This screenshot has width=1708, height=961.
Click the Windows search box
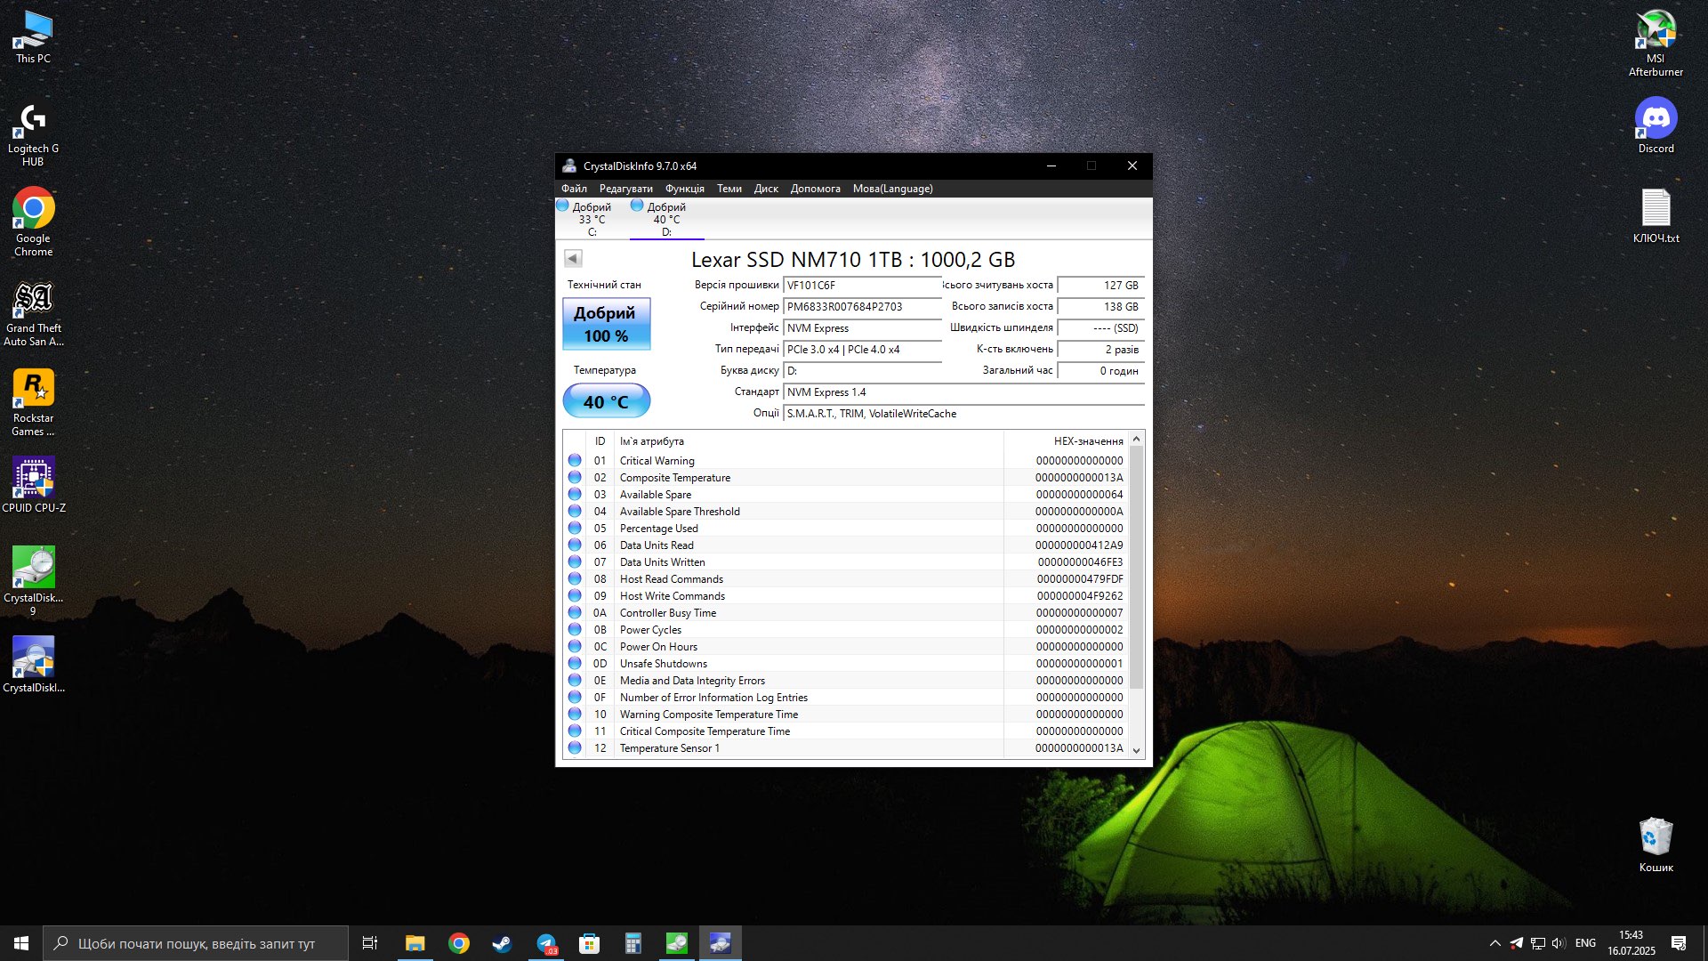coord(196,943)
